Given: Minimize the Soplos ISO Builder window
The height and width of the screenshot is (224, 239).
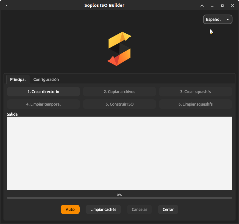Looking at the screenshot, I should click(x=212, y=6).
